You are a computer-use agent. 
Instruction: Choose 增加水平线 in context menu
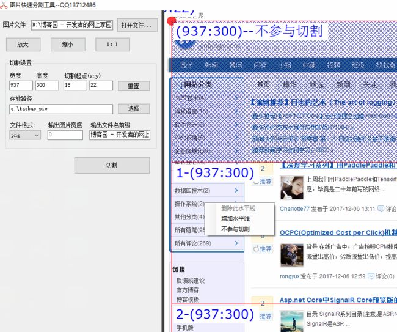pos(236,219)
